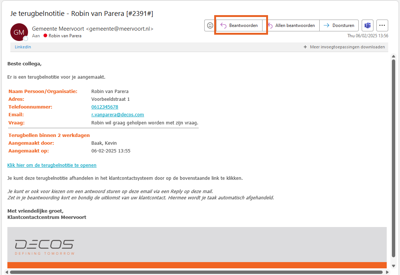Click the GM sender avatar

point(19,32)
